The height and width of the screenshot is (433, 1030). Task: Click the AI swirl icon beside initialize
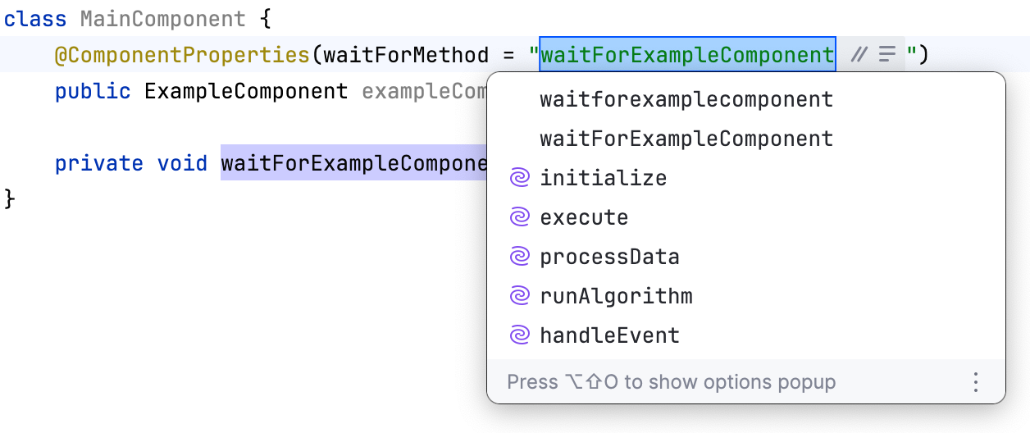tap(520, 178)
